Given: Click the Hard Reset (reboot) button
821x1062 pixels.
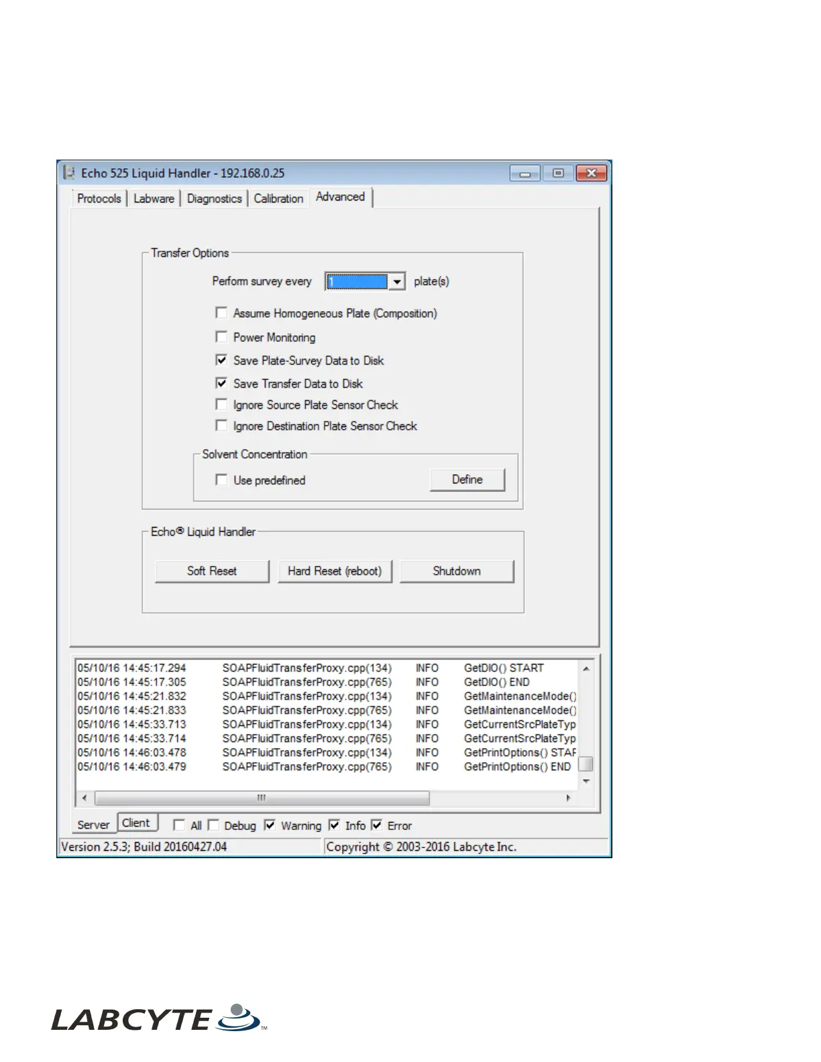Looking at the screenshot, I should pos(335,571).
